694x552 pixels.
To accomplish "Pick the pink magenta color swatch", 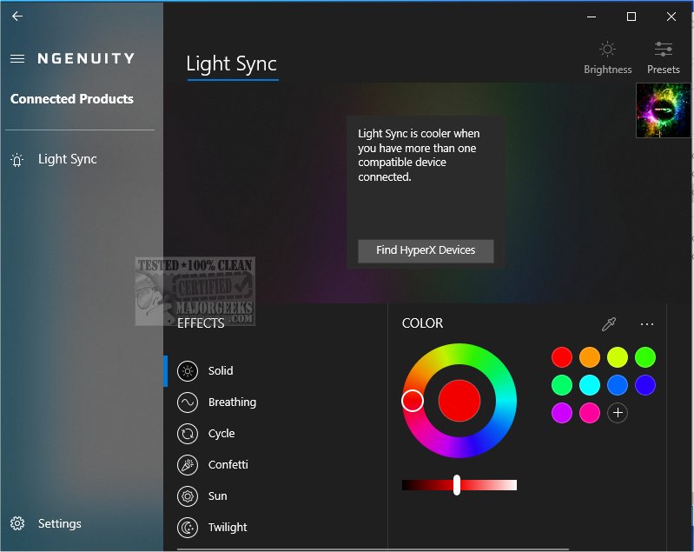I will pos(590,413).
